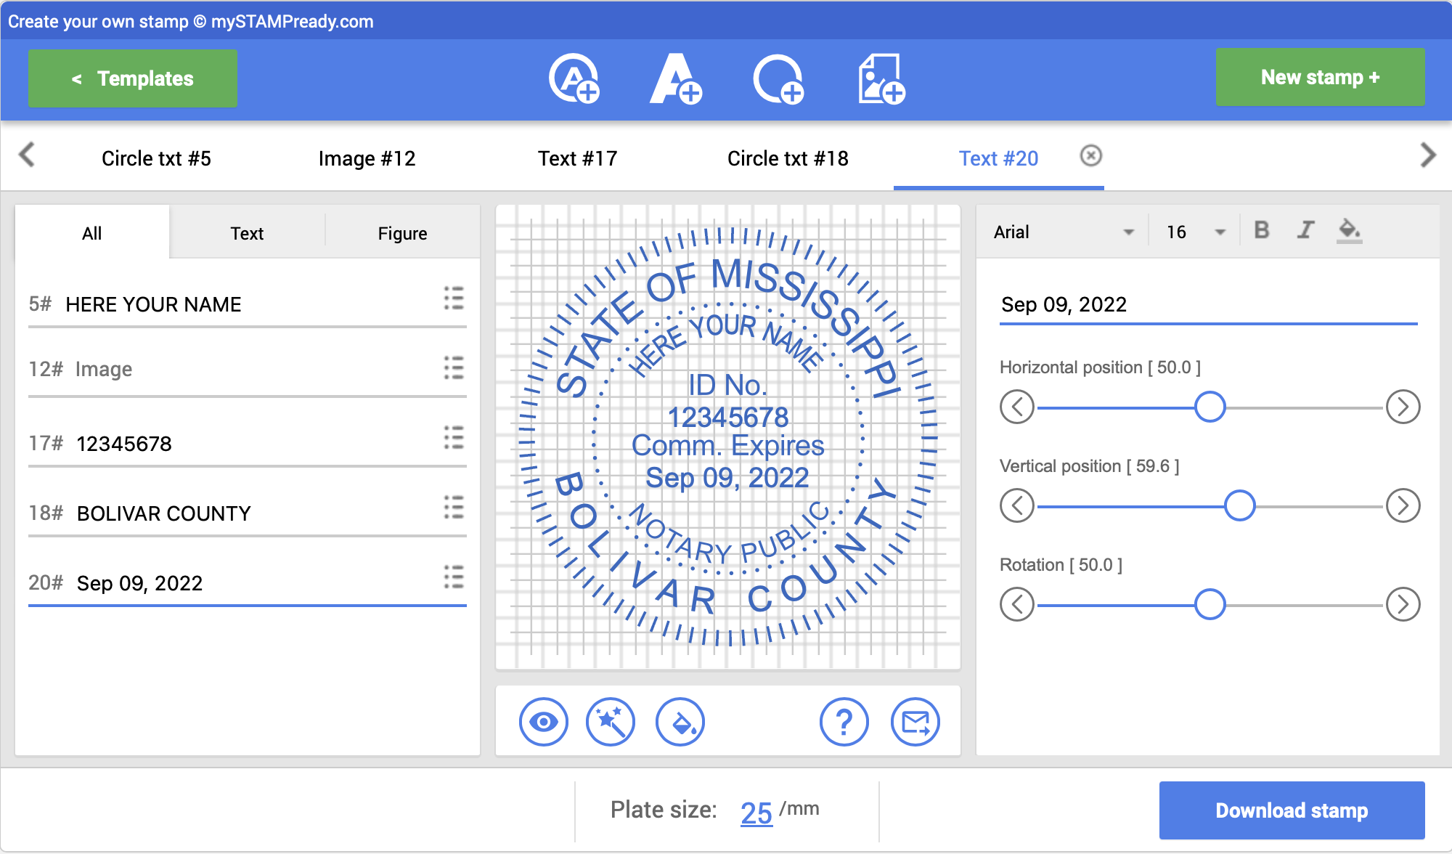The height and width of the screenshot is (854, 1452).
Task: Click the add image icon
Action: coord(881,78)
